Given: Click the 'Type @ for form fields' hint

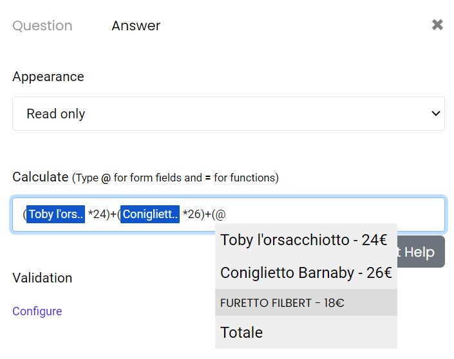Looking at the screenshot, I should 175,178.
